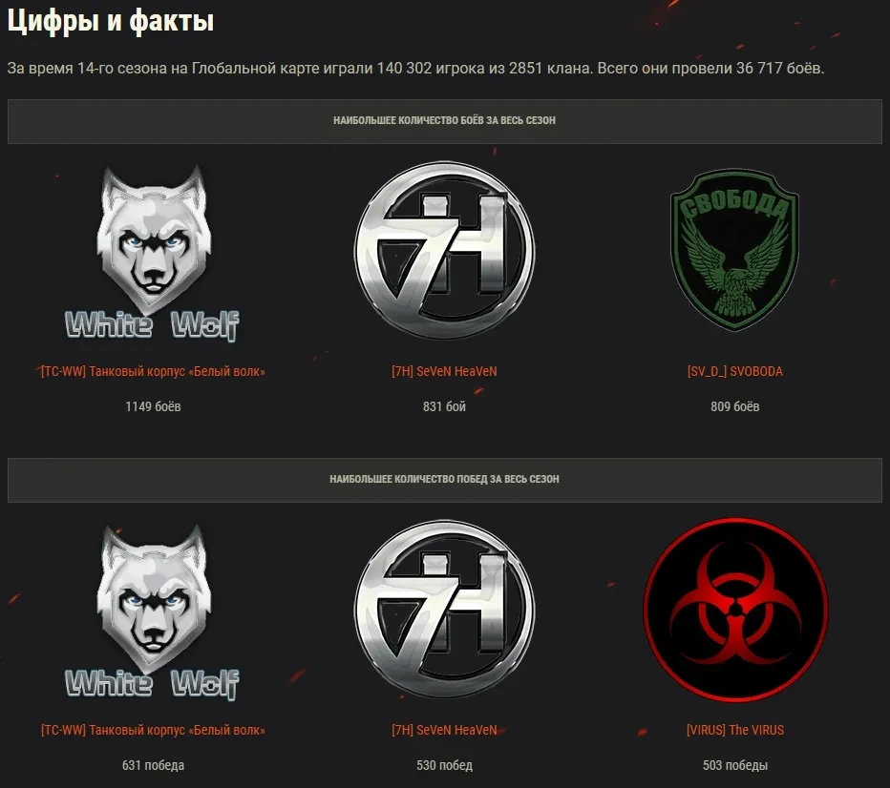The height and width of the screenshot is (788, 890).
Task: Click the '1149 боёв' statistic
Action: click(153, 406)
